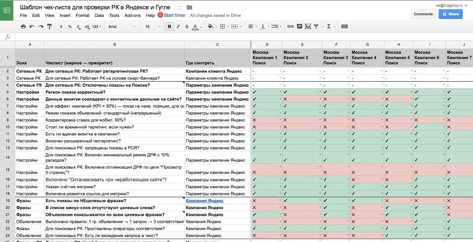
Task: Move document with the folder icon
Action: coord(190,7)
